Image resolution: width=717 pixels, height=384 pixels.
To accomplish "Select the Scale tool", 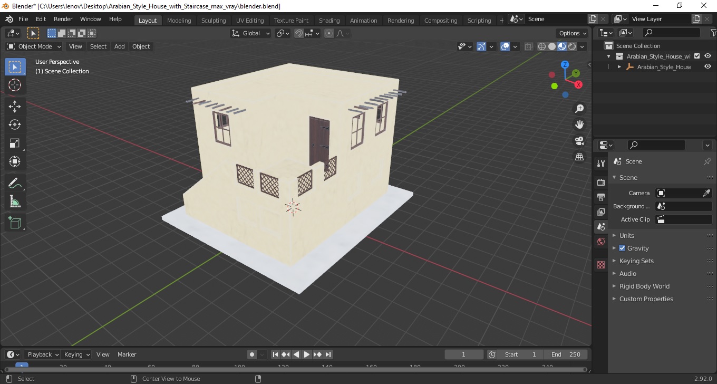I will (15, 143).
